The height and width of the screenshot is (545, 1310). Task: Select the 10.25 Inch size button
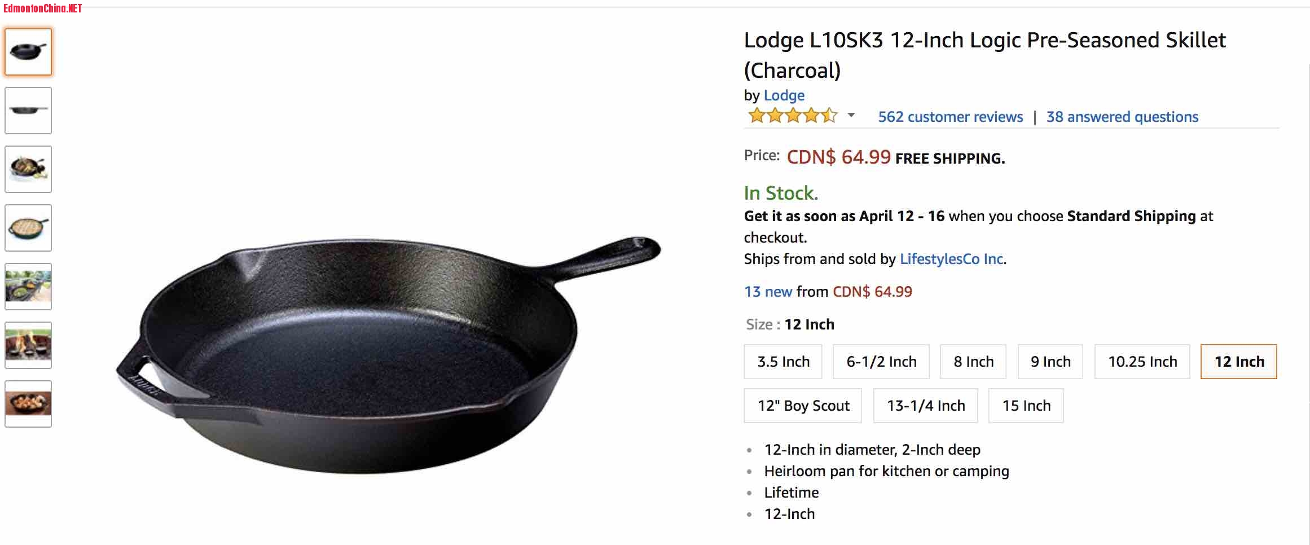click(x=1142, y=362)
